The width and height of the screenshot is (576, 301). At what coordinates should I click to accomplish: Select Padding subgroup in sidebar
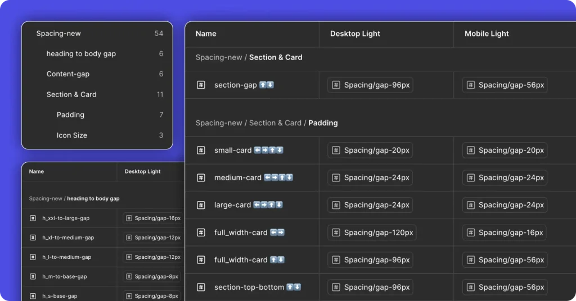[97, 115]
